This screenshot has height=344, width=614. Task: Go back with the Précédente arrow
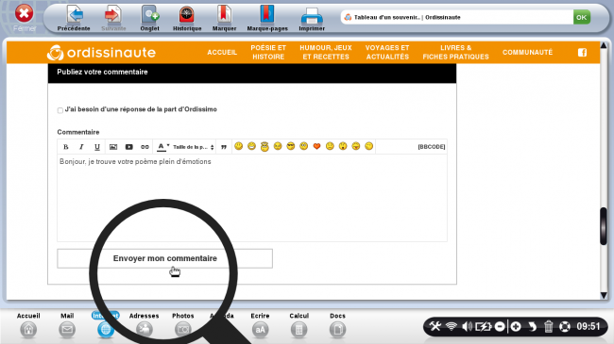click(x=74, y=18)
